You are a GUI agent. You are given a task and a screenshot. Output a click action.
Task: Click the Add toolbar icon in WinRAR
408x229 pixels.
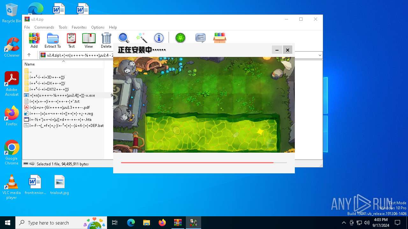[34, 40]
